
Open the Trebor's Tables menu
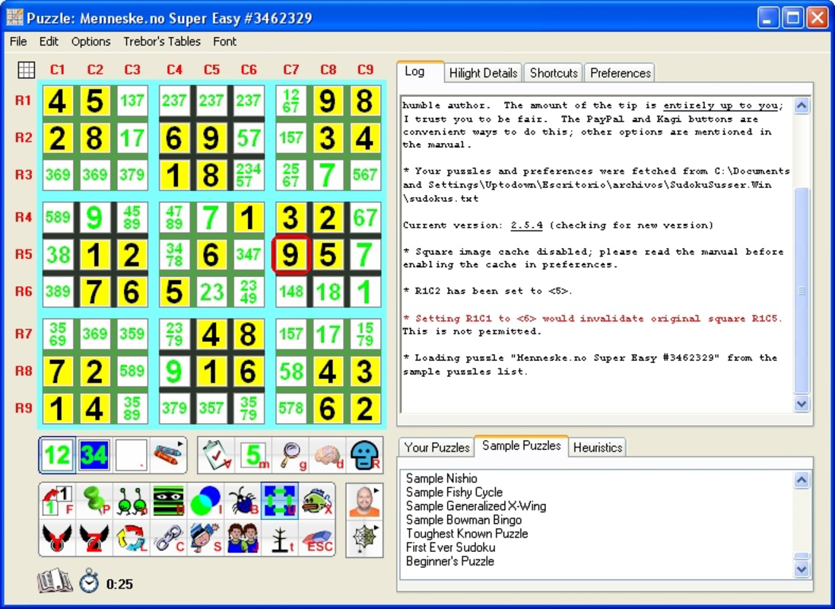pyautogui.click(x=162, y=42)
